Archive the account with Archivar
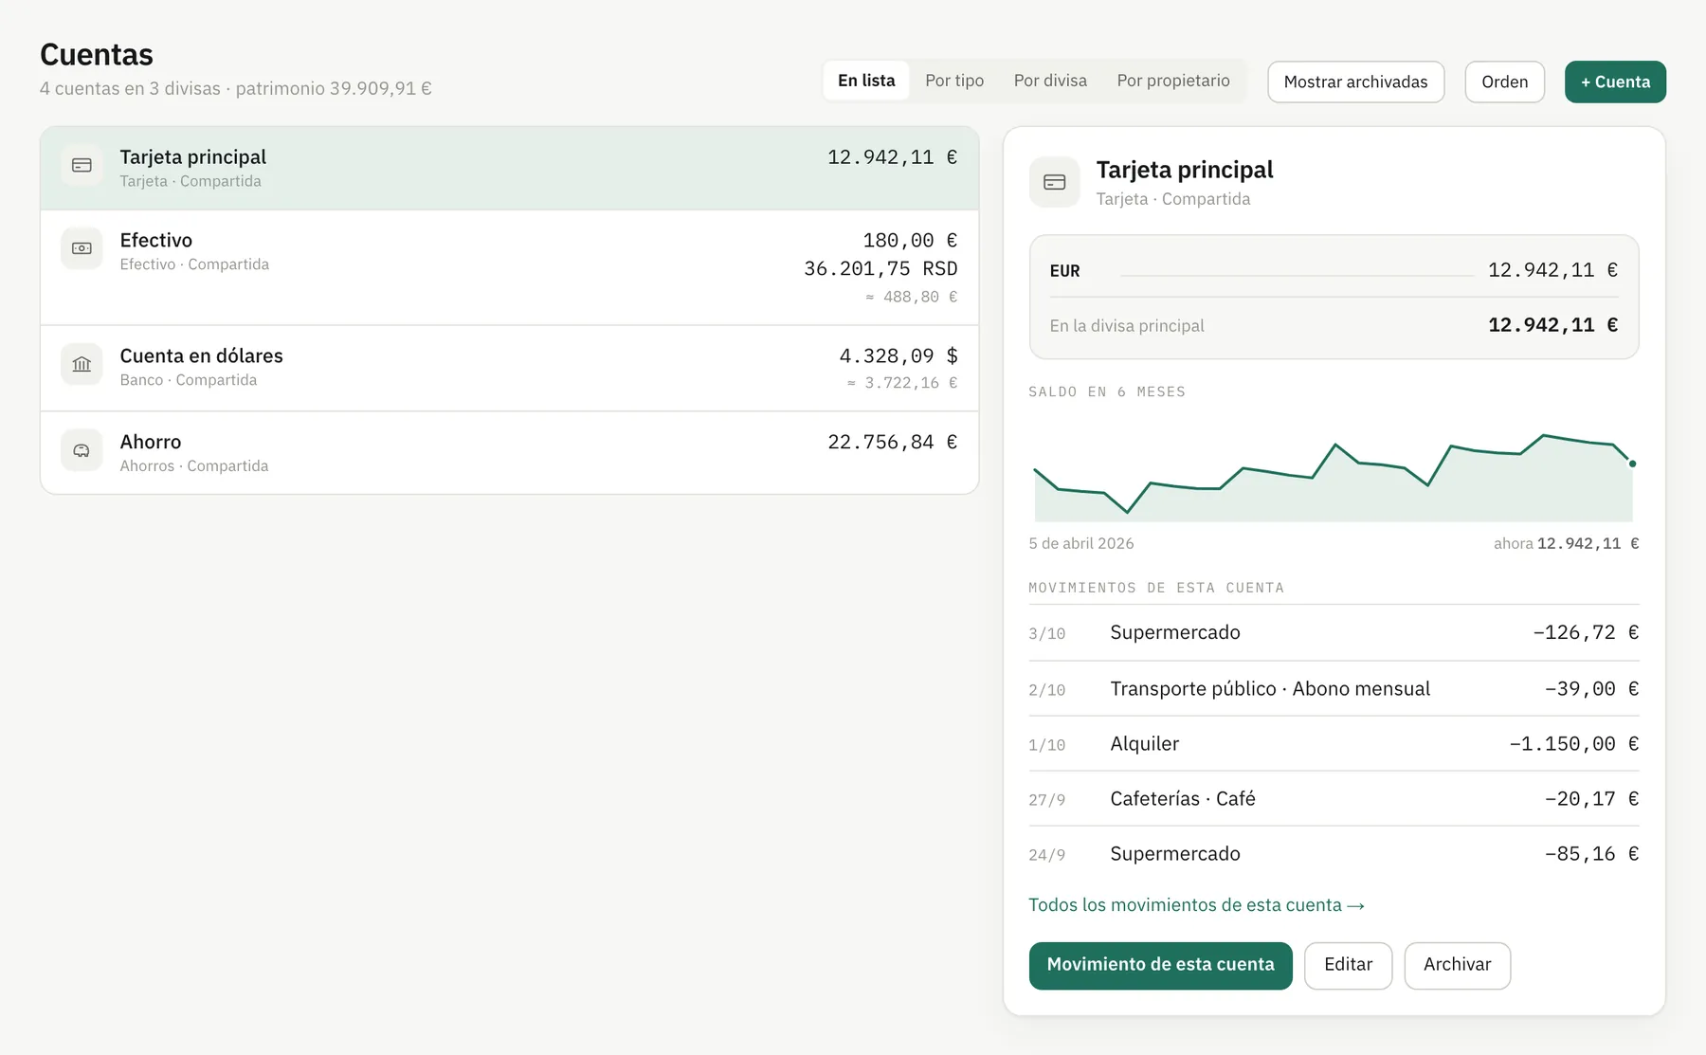This screenshot has height=1055, width=1706. [1457, 965]
